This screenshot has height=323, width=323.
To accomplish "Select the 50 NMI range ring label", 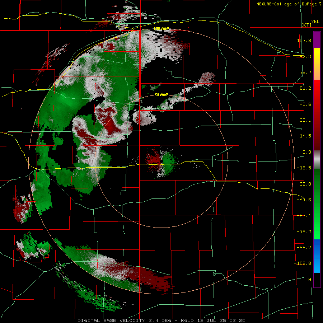I will (x=161, y=95).
